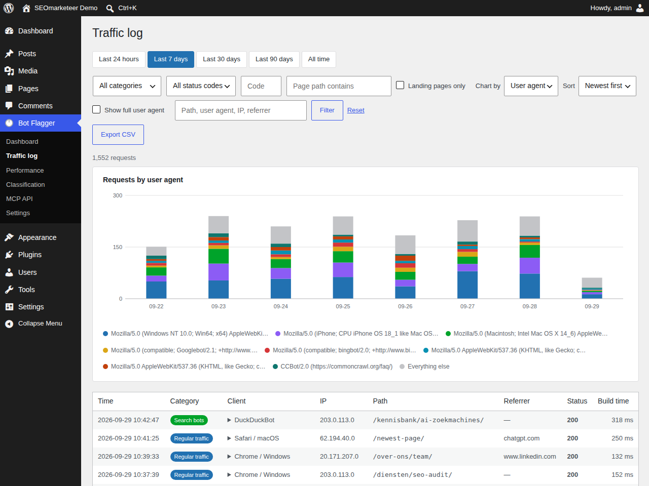Open the All categories dropdown
The height and width of the screenshot is (486, 649).
[127, 86]
